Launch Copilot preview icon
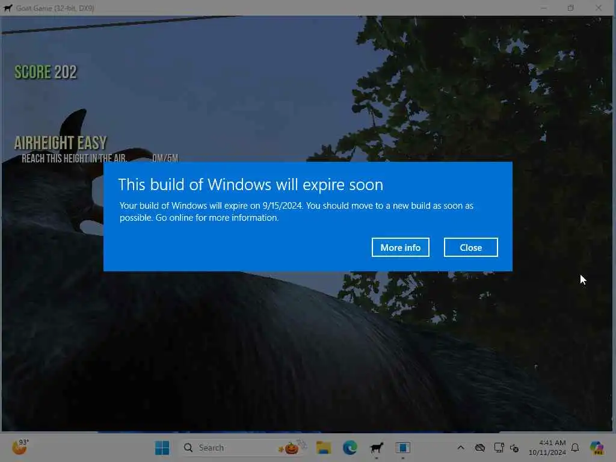Viewport: 616px width, 462px height. coord(597,448)
